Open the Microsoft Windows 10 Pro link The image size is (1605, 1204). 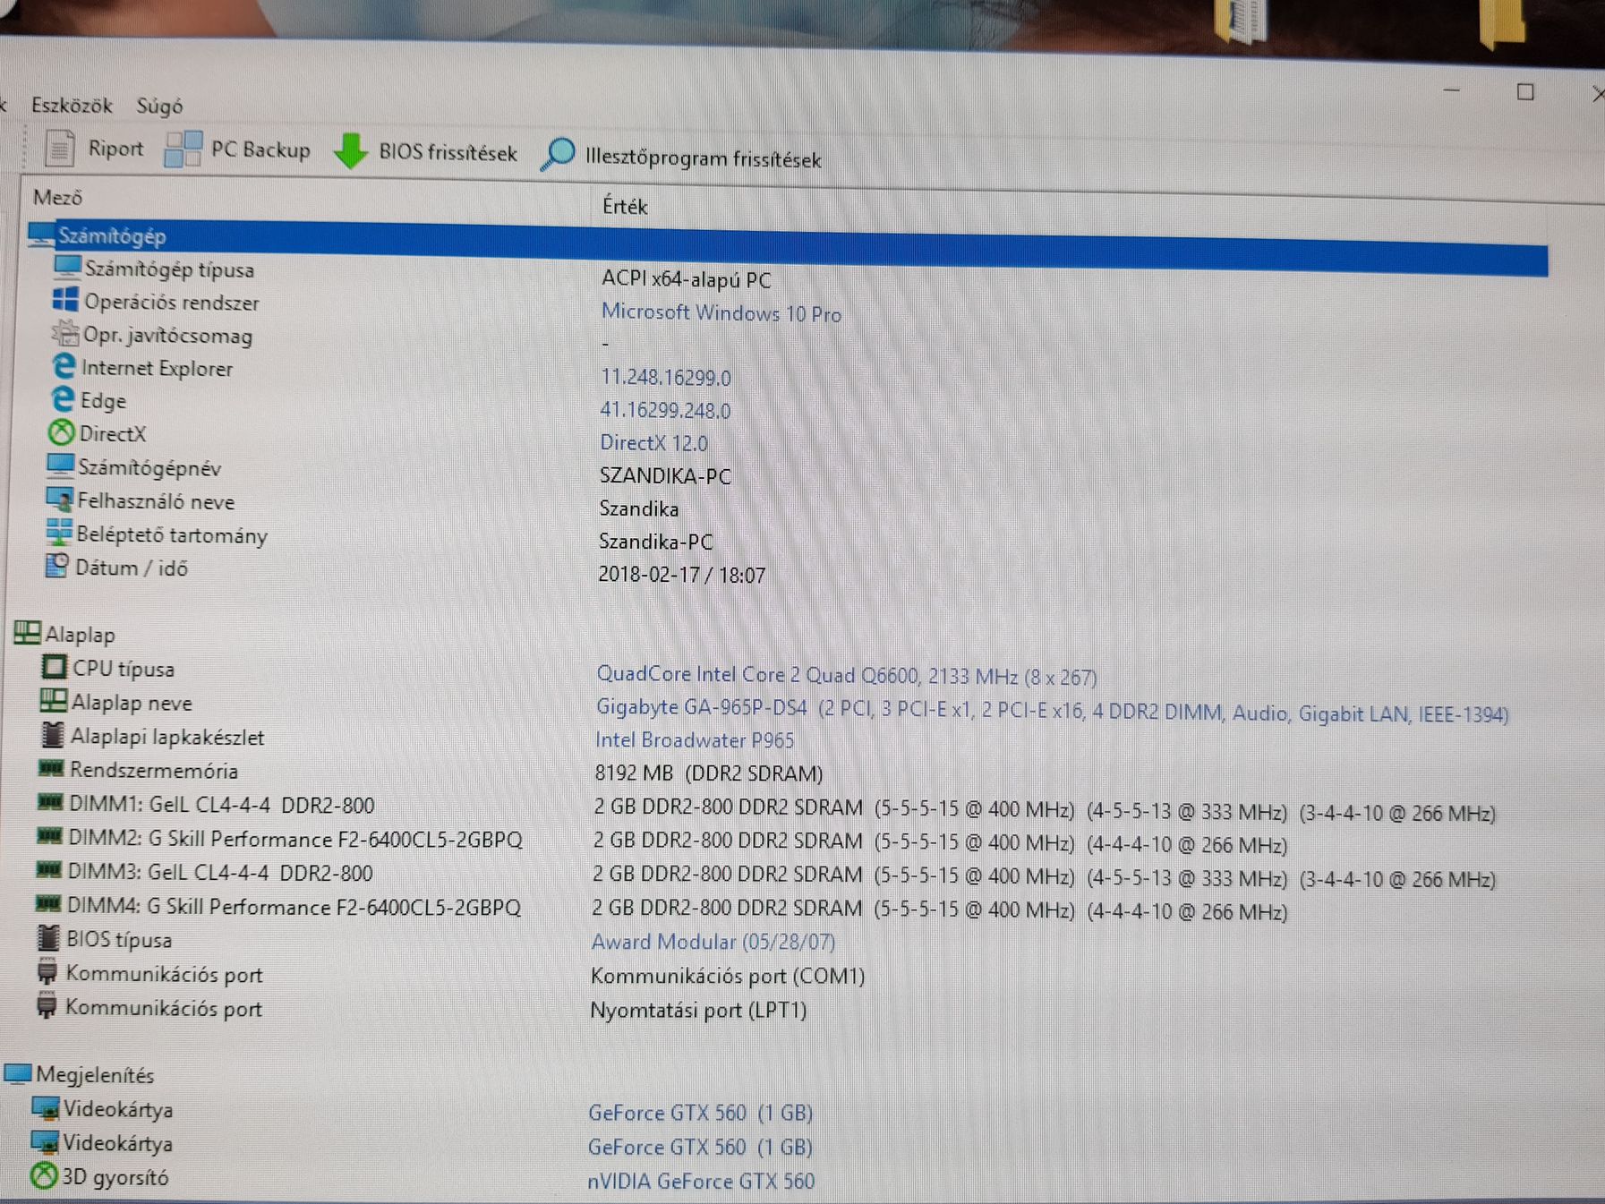click(x=721, y=313)
